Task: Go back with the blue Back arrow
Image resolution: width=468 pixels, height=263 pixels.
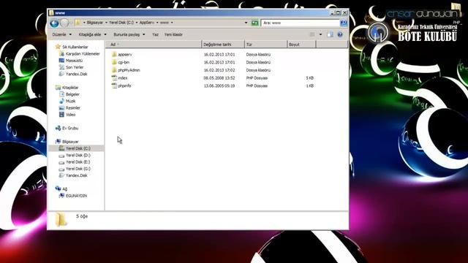Action: 54,23
